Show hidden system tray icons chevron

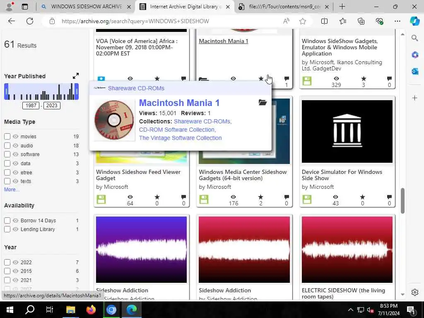tap(350, 310)
